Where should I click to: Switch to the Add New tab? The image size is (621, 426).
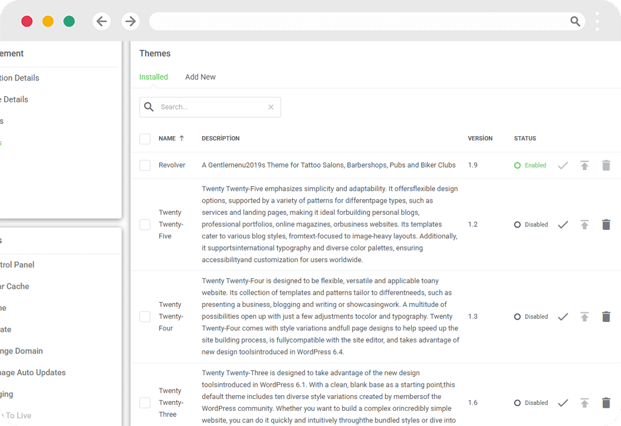tap(200, 77)
